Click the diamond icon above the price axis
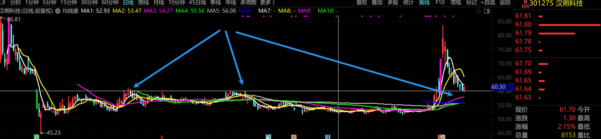The height and width of the screenshot is (139, 601). (x=478, y=11)
